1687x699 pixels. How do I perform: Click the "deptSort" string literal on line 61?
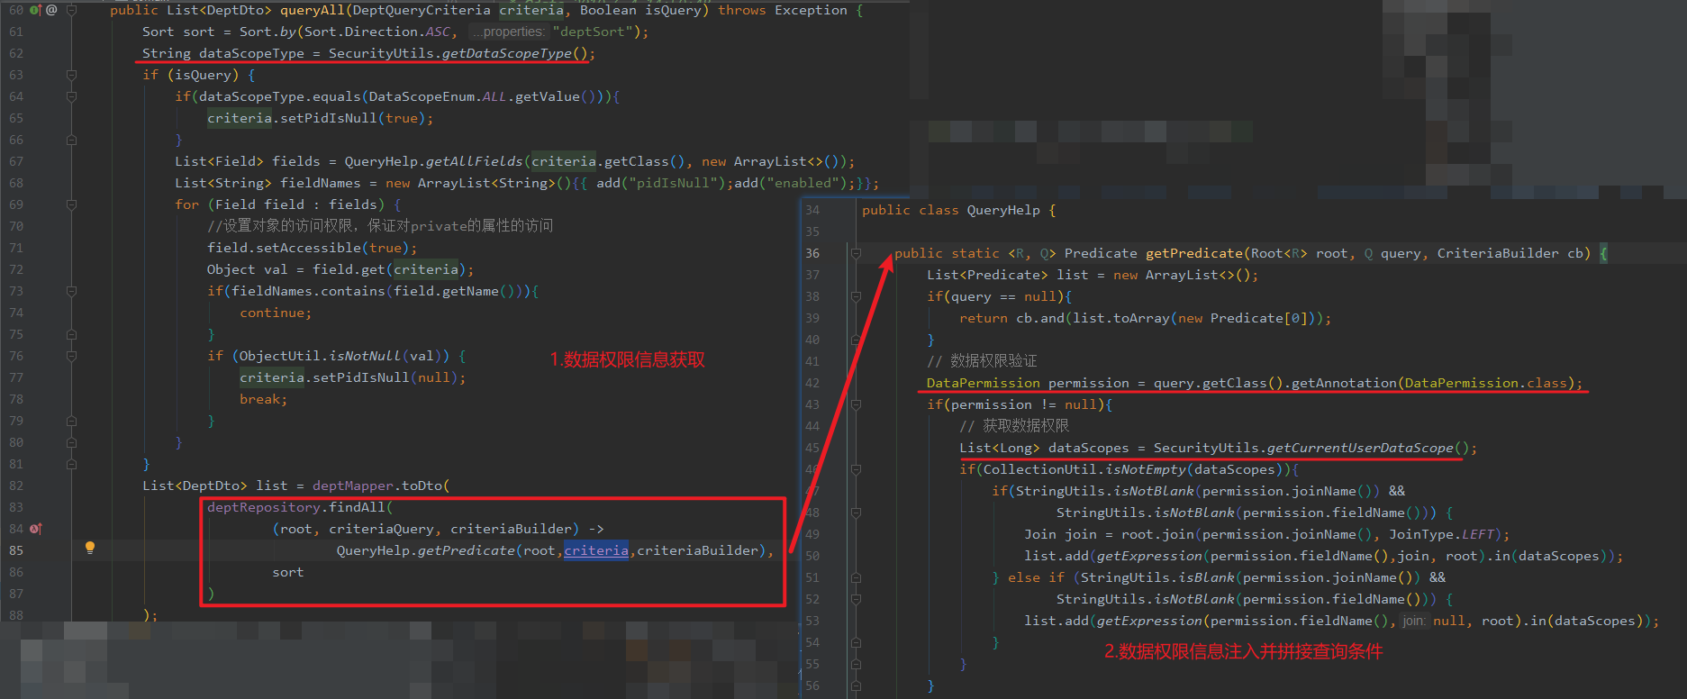(x=593, y=32)
